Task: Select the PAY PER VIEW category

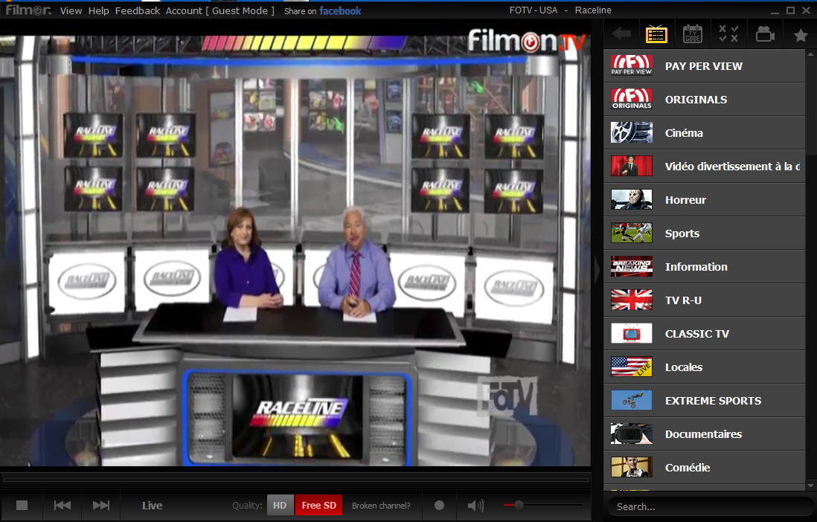Action: point(703,66)
